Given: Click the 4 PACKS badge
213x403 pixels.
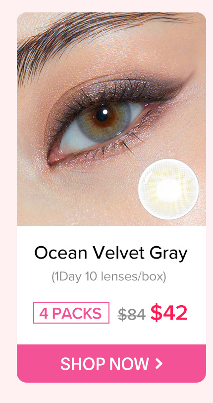Looking at the screenshot, I should (71, 313).
